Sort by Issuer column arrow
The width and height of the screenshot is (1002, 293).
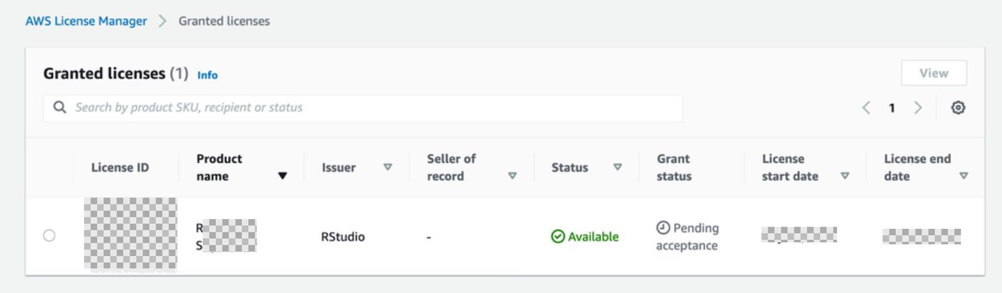point(387,167)
